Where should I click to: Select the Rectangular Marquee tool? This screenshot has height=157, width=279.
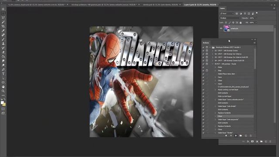tap(3, 14)
